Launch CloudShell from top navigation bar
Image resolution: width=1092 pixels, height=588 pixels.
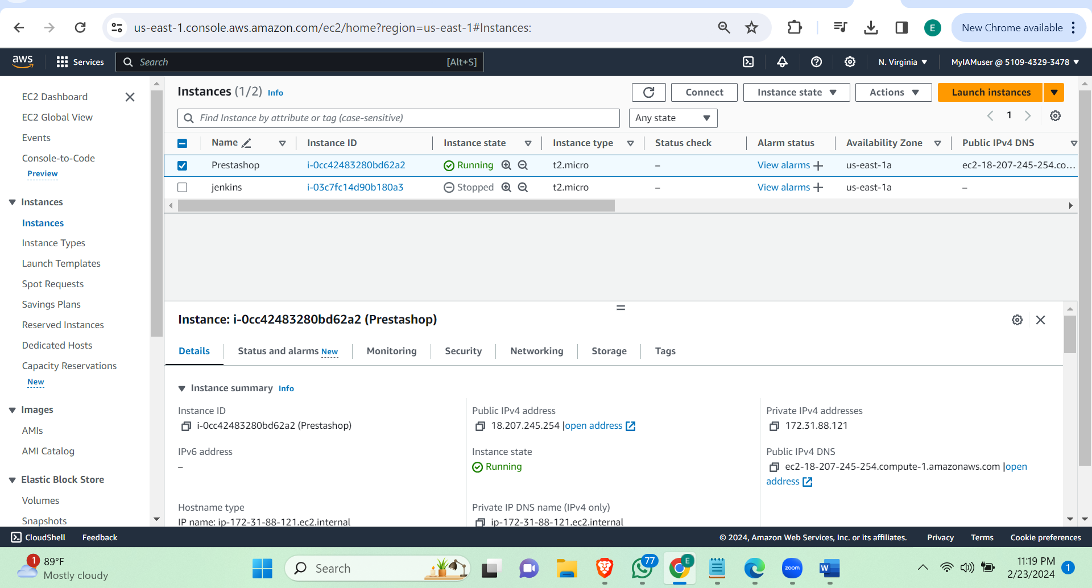(x=748, y=62)
